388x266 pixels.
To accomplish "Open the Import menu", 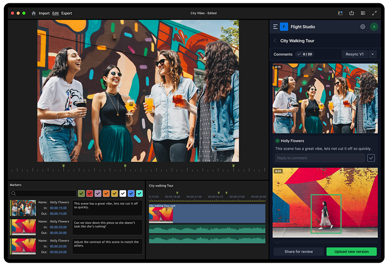I will [44, 13].
